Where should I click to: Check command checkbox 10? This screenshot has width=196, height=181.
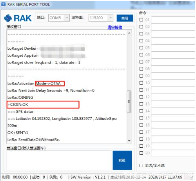tap(141, 83)
